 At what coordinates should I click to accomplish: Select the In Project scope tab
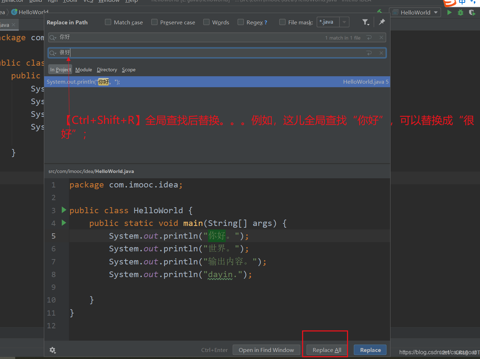pyautogui.click(x=60, y=70)
